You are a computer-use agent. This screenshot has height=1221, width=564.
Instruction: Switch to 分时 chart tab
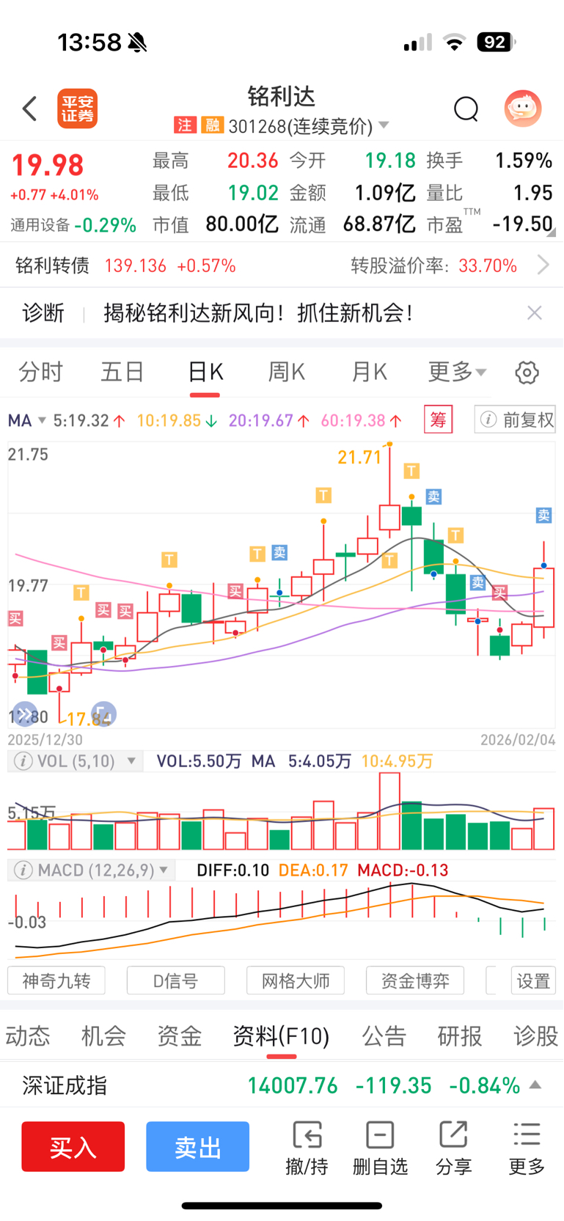point(40,372)
